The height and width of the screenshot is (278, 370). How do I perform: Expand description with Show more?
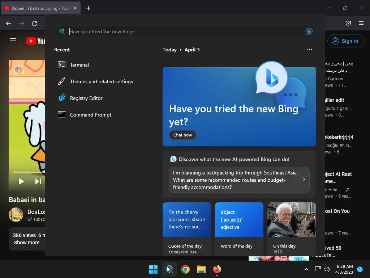pyautogui.click(x=27, y=243)
